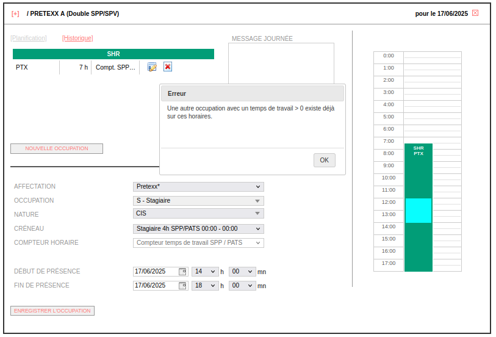Click the 0:00 hour label in timeline
This screenshot has width=496, height=337.
[389, 56]
